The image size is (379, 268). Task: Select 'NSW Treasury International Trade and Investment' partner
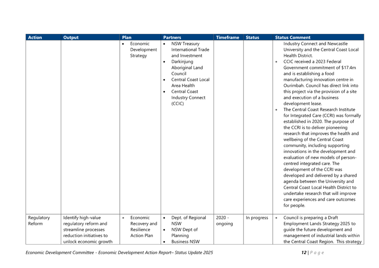[x=190, y=50]
